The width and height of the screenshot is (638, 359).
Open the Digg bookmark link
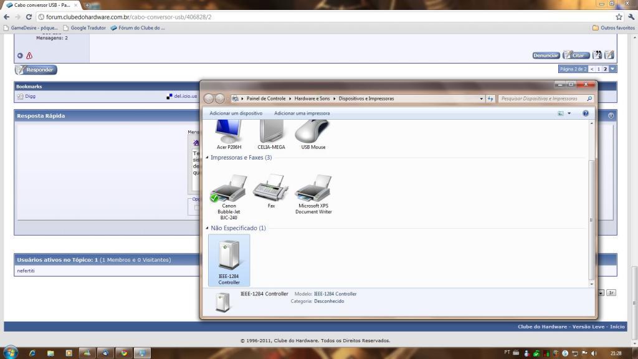point(30,97)
